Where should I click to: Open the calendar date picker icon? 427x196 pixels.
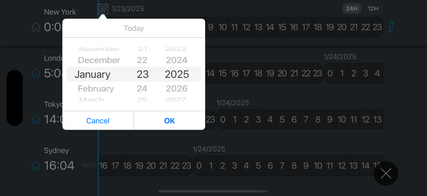(x=103, y=9)
